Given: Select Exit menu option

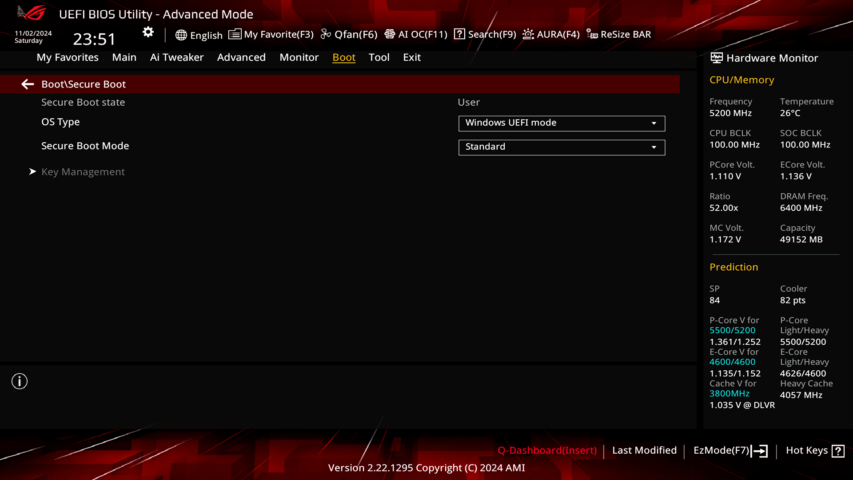Looking at the screenshot, I should click(411, 57).
